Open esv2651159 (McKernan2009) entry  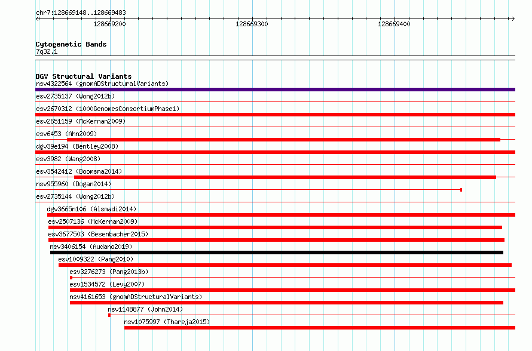(81, 121)
